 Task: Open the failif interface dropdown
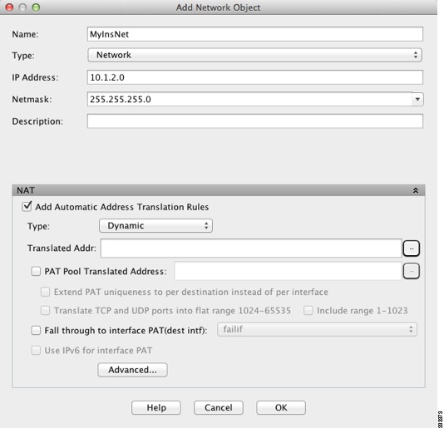pos(317,329)
